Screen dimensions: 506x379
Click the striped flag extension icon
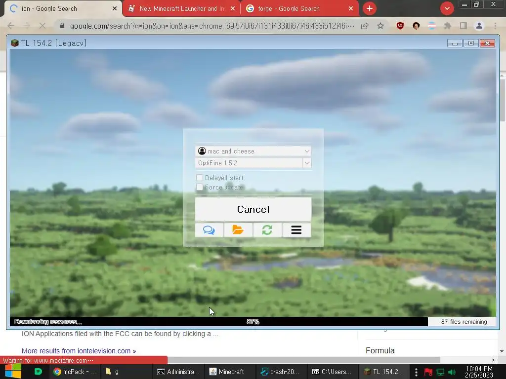coord(432,26)
